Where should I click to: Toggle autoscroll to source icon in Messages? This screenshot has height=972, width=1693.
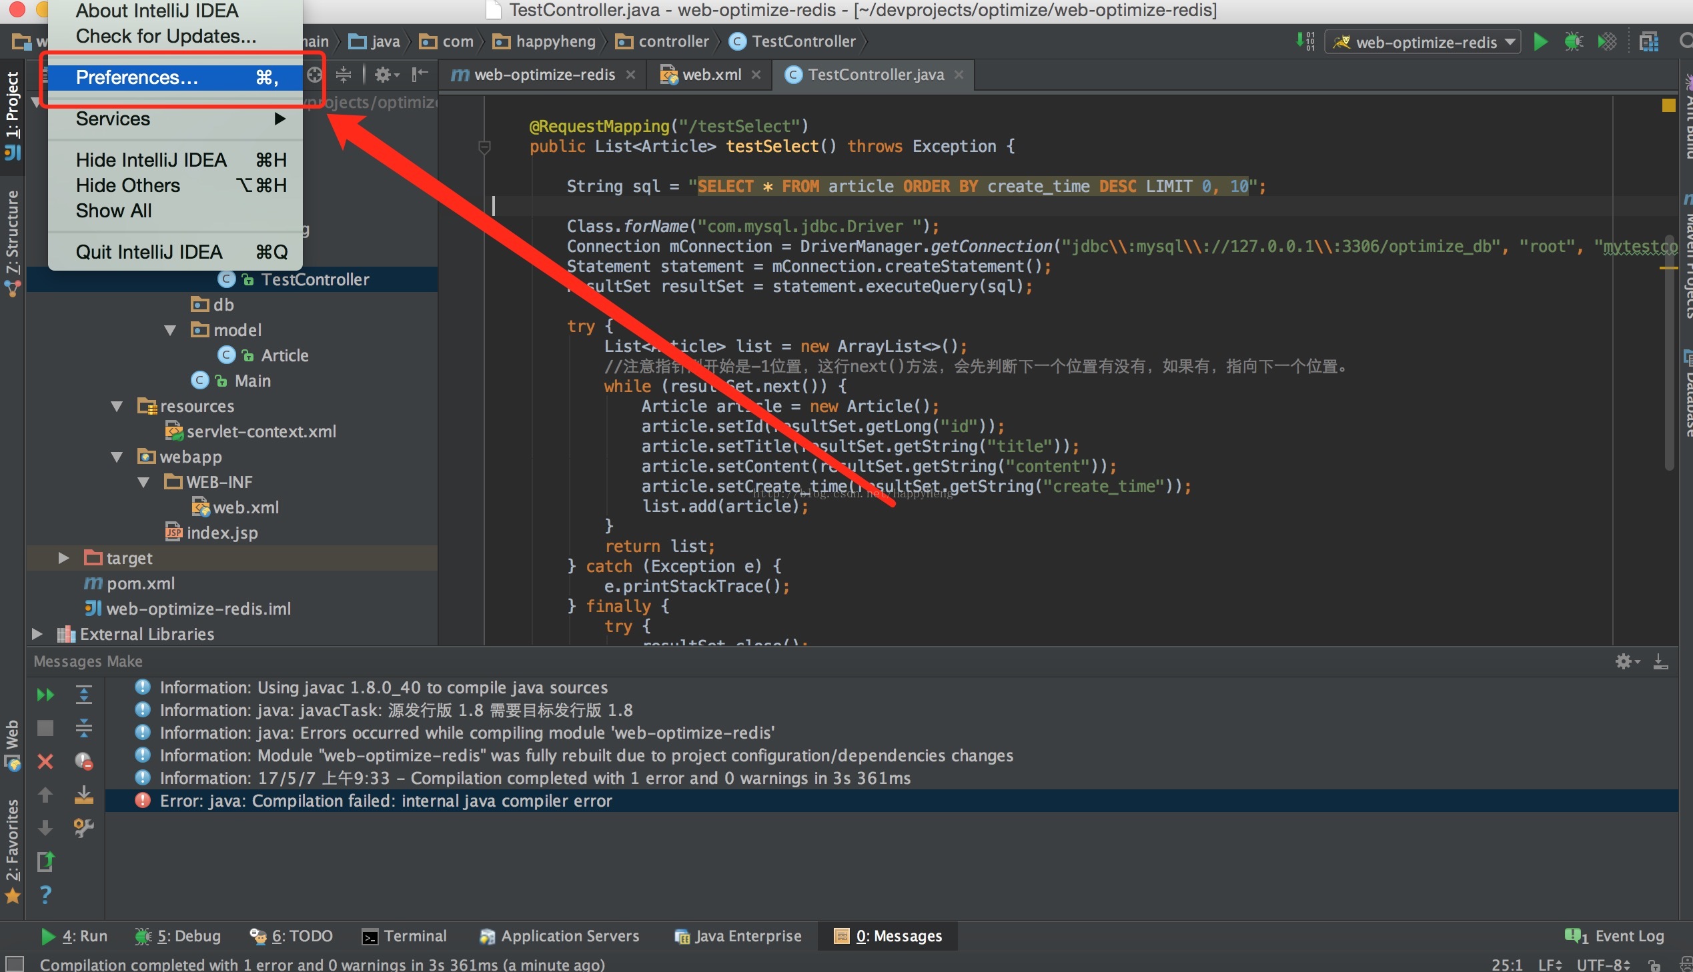pyautogui.click(x=84, y=795)
